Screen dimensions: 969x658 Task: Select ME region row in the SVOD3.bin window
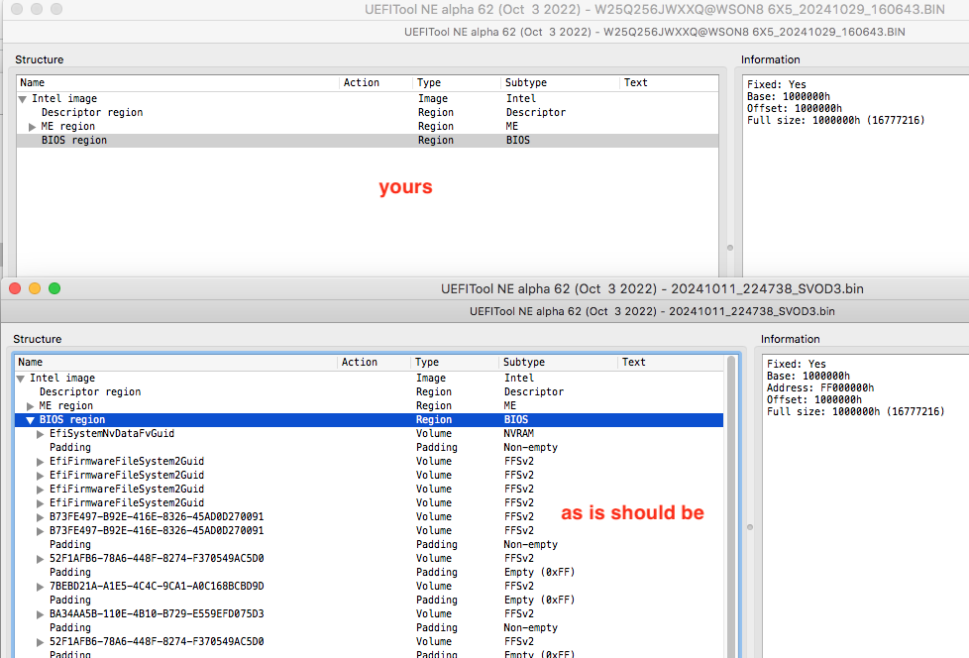[x=369, y=406]
